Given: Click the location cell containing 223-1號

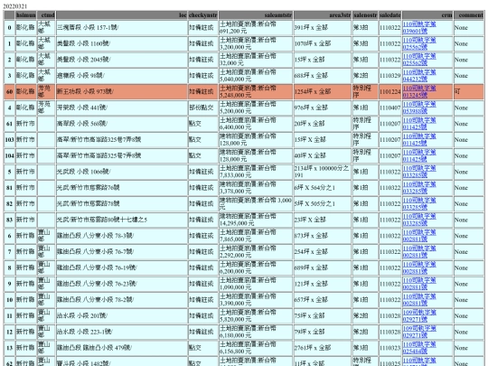Looking at the screenshot, I should point(122,332).
